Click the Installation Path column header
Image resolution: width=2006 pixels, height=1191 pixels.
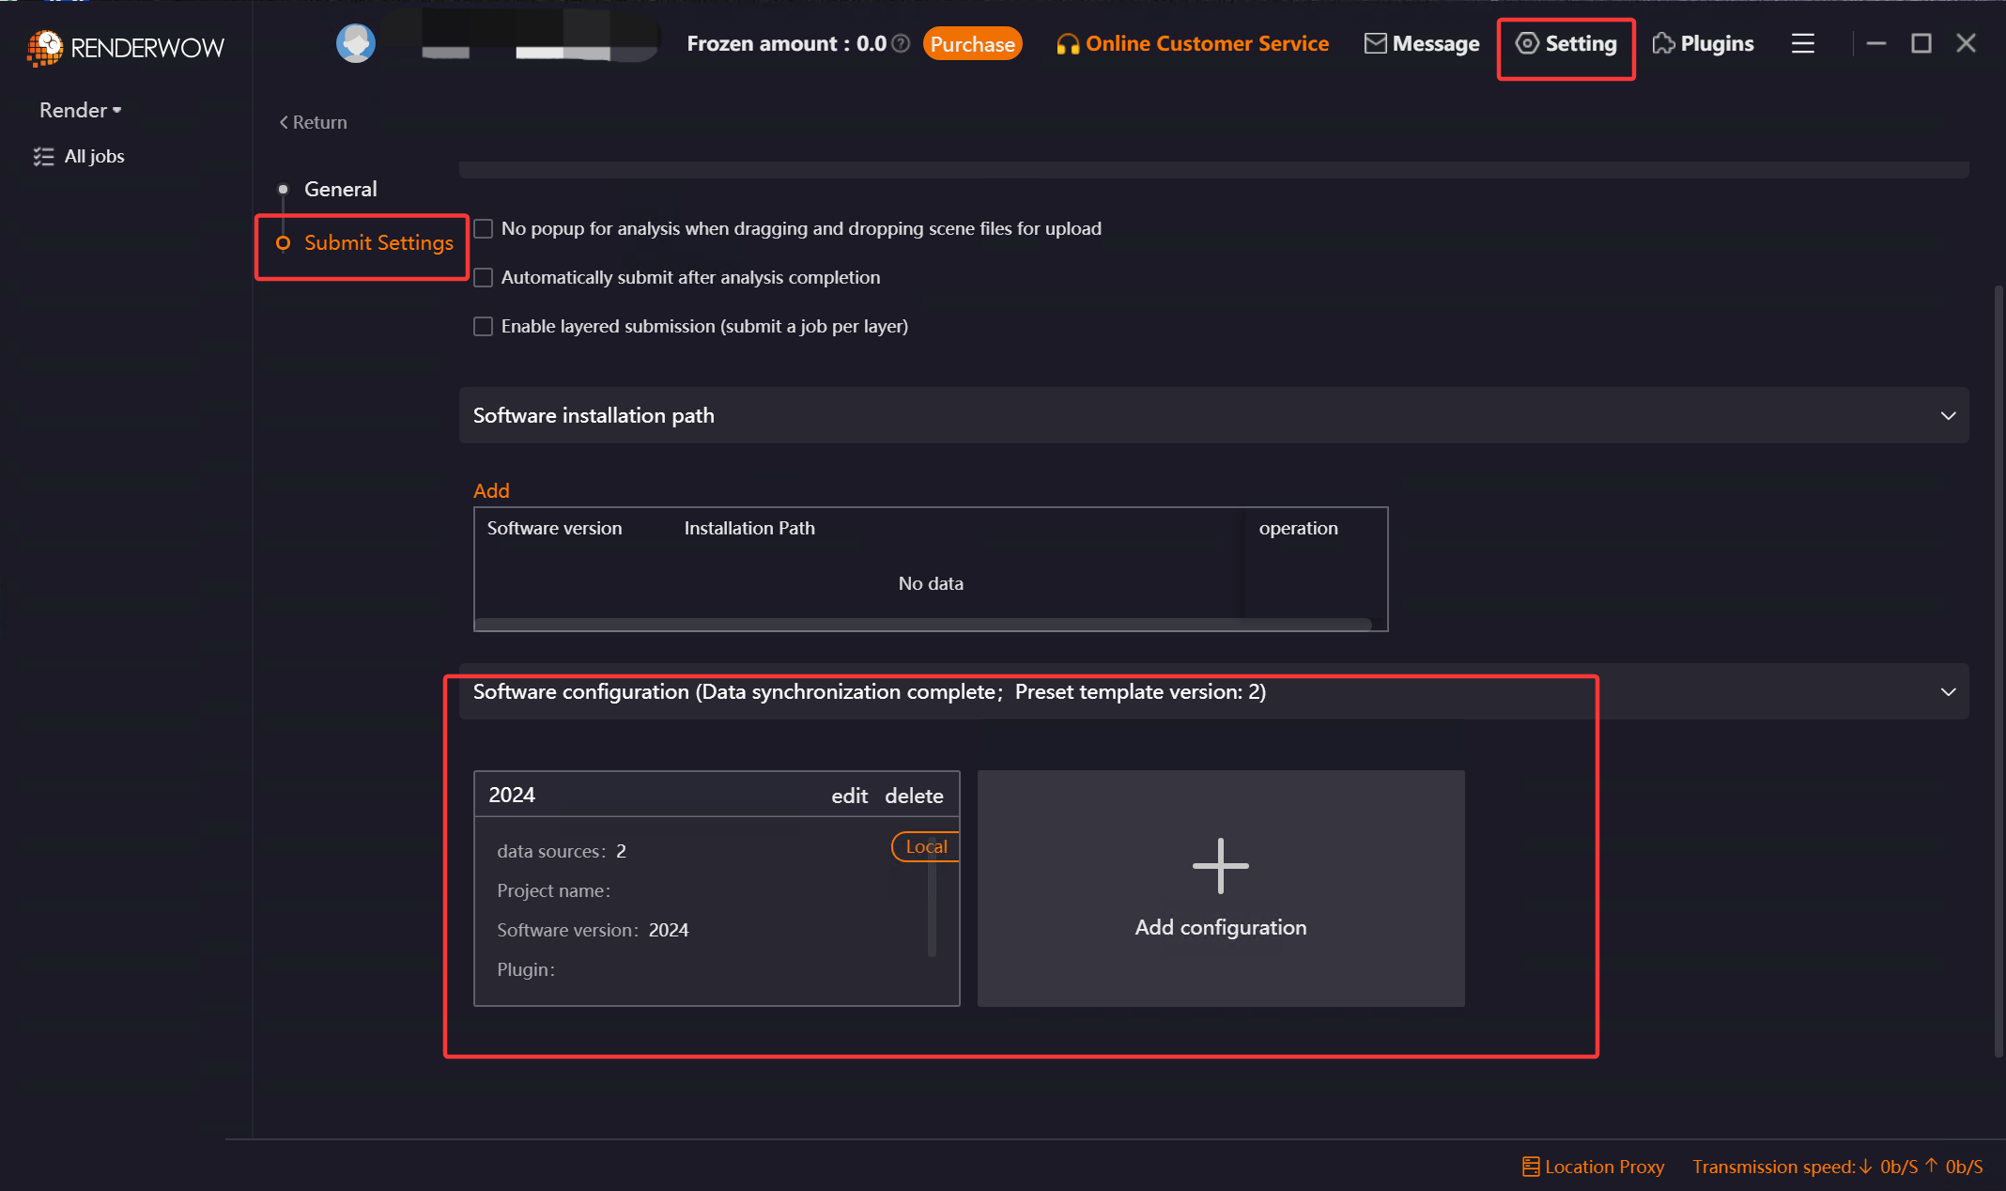pos(749,528)
